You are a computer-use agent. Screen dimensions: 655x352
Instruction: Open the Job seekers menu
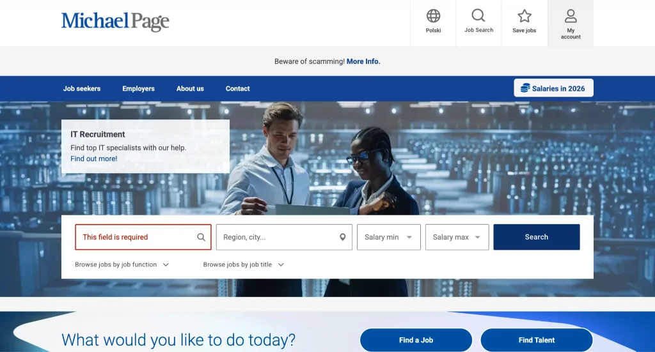coord(82,89)
